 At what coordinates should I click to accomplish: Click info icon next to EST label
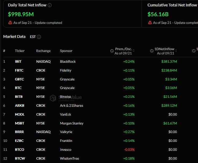pos(39,37)
